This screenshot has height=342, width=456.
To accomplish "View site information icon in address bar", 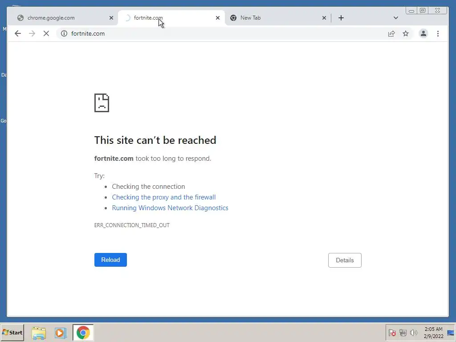I will point(64,33).
